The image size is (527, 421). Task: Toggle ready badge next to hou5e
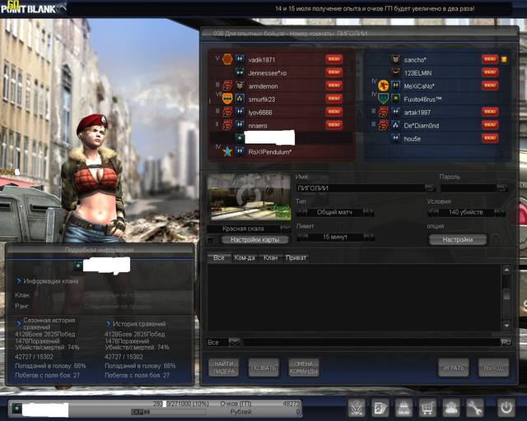tap(490, 138)
